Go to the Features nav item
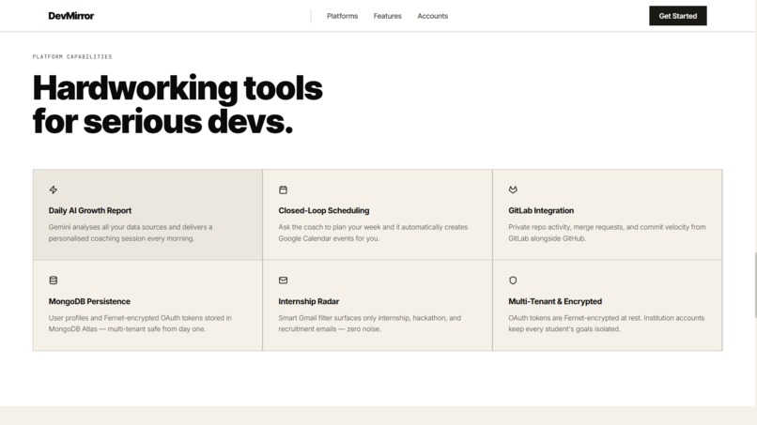The height and width of the screenshot is (425, 757). [387, 16]
